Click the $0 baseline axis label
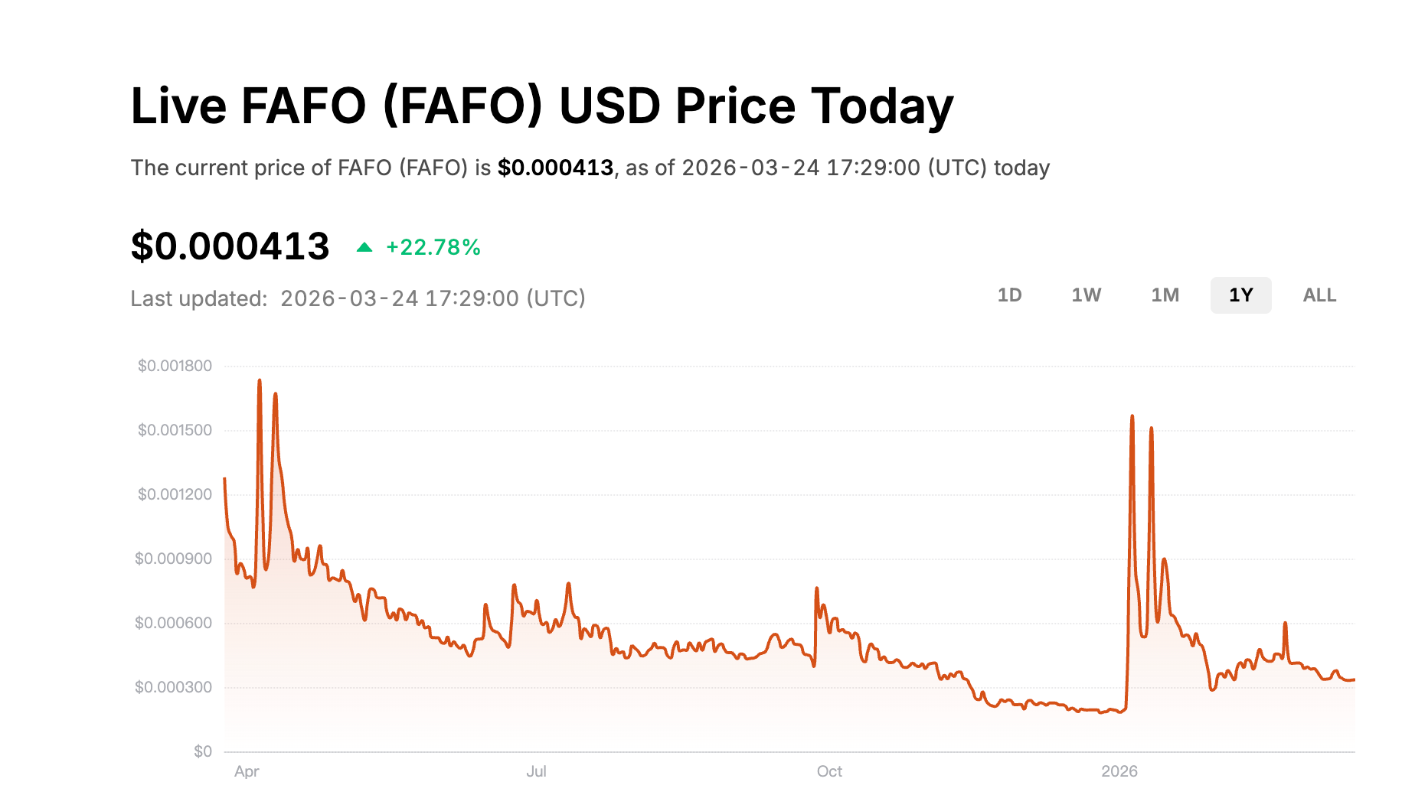1415x808 pixels. point(203,751)
